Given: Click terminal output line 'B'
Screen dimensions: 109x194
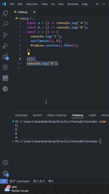Looking at the screenshot, I should (16, 133).
